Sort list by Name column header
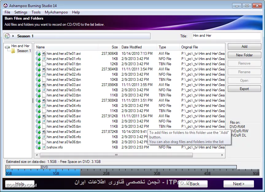The image size is (265, 192). [66, 47]
